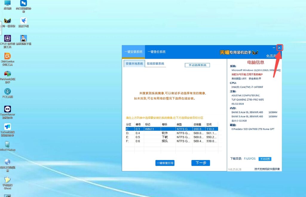306x197 pixels.
Task: Select the D: 软件 partition row
Action: pyautogui.click(x=172, y=133)
